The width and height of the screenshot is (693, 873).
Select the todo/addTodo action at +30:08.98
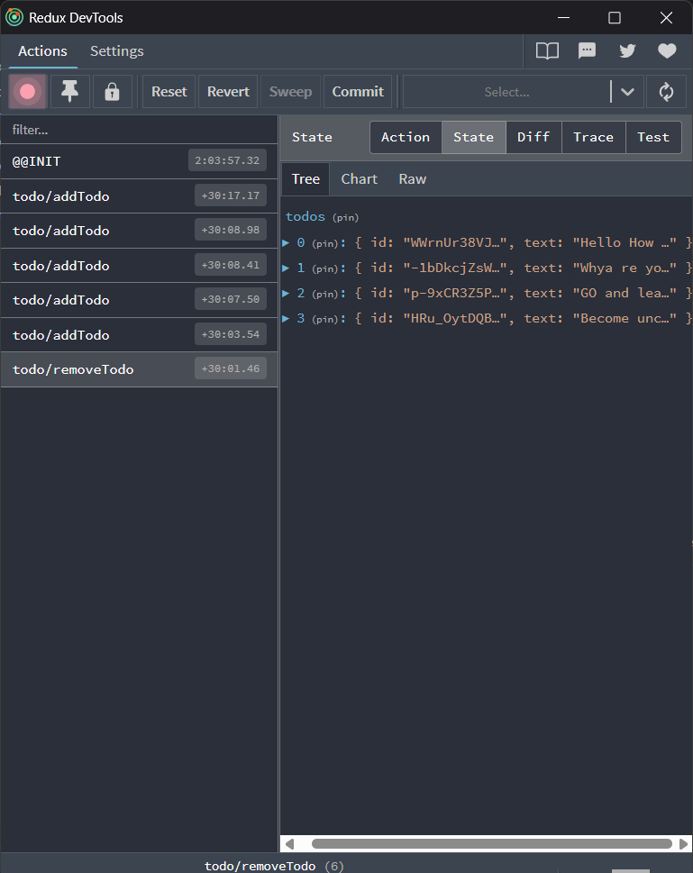point(140,231)
